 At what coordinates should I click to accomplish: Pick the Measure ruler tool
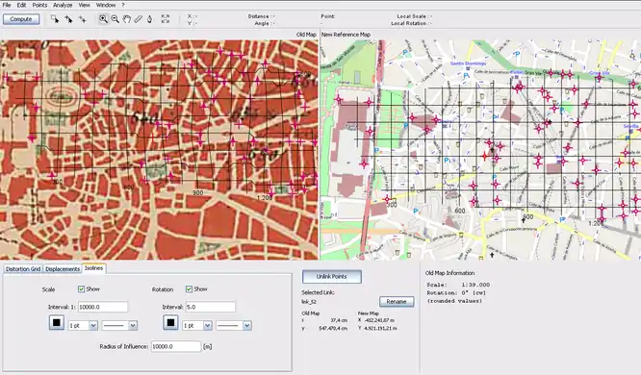[x=139, y=19]
